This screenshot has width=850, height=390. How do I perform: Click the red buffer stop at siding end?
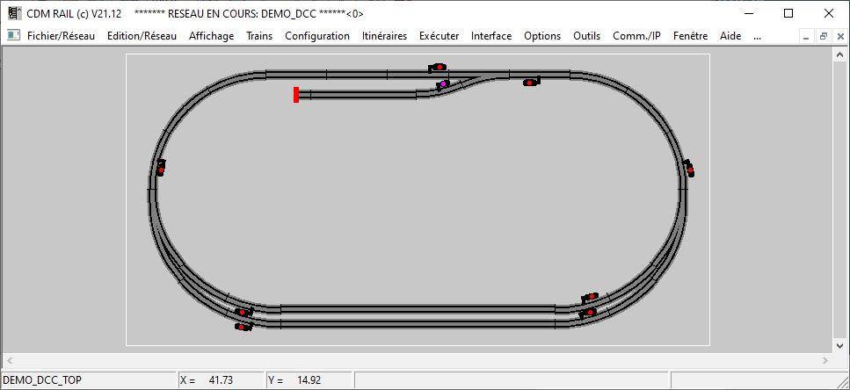[x=296, y=94]
